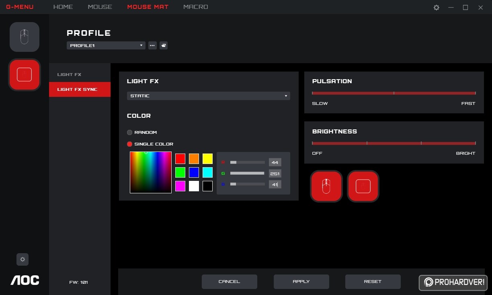The width and height of the screenshot is (492, 295).
Task: Click the red mouse mat sync device tile
Action: 363,186
